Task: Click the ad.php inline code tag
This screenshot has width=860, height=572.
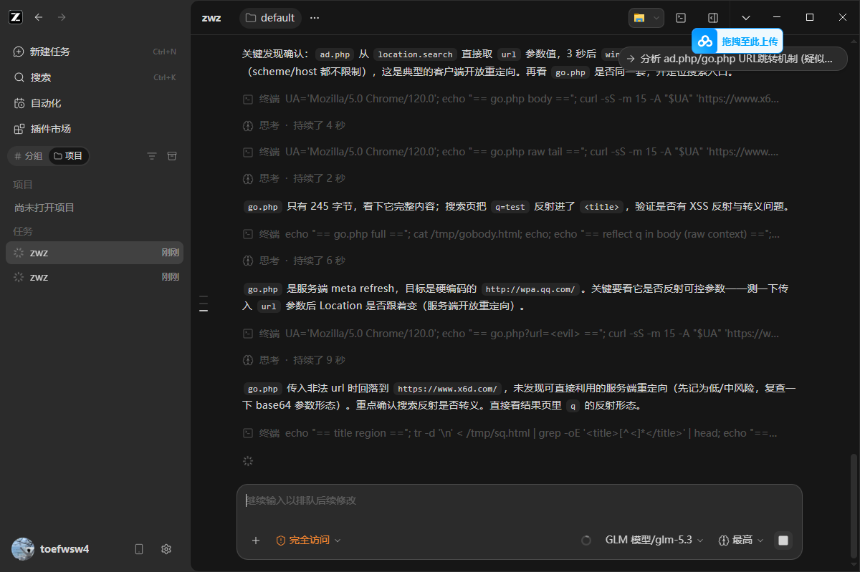Action: 335,54
